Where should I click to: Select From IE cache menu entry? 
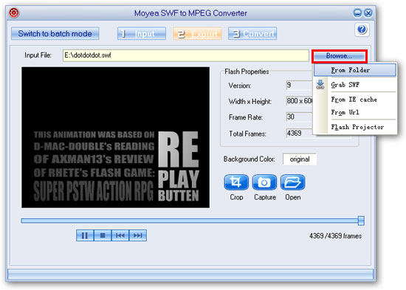coord(355,100)
